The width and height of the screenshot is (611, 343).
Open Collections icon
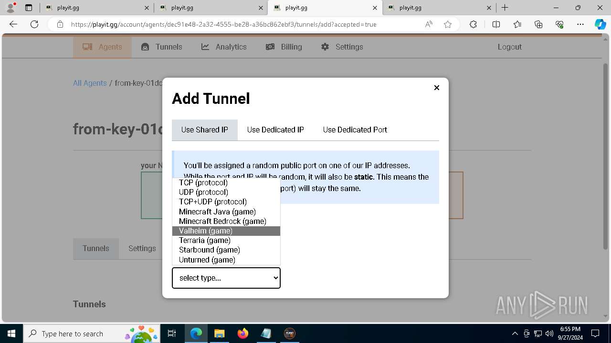538,24
